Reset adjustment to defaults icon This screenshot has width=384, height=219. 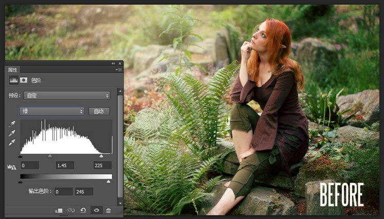click(83, 210)
